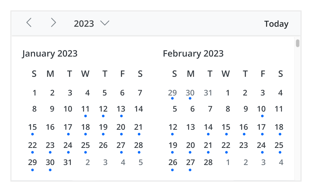
Task: Click the previous month chevron arrow
Action: click(x=29, y=23)
